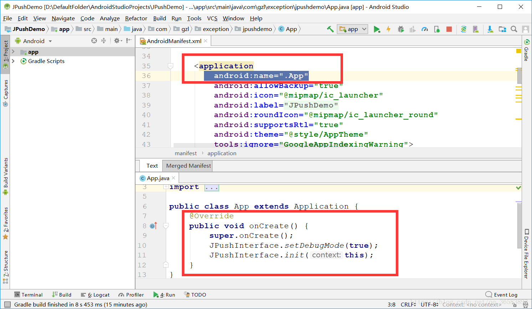Click Attach debugger to Android process icon
Screen dimensions: 532x309
[x=437, y=29]
